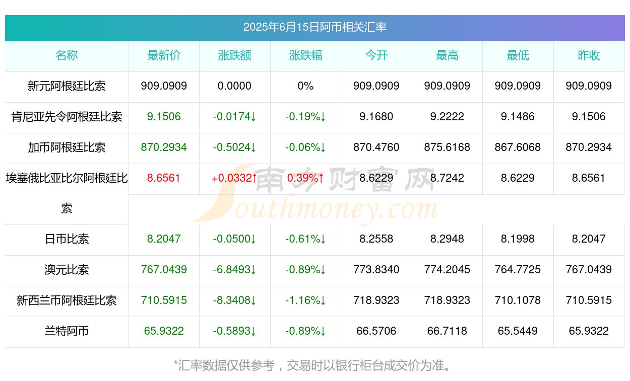The width and height of the screenshot is (630, 381).
Task: Click latest price 9.1506 in green
Action: 164,117
